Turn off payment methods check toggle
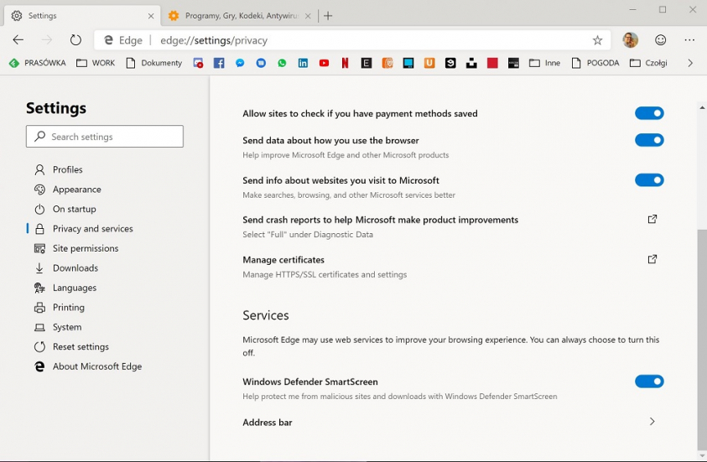 [649, 113]
